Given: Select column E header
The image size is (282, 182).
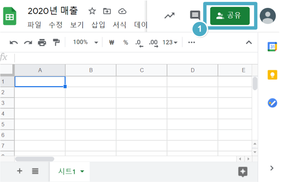Looking at the screenshot, I should 235,70.
